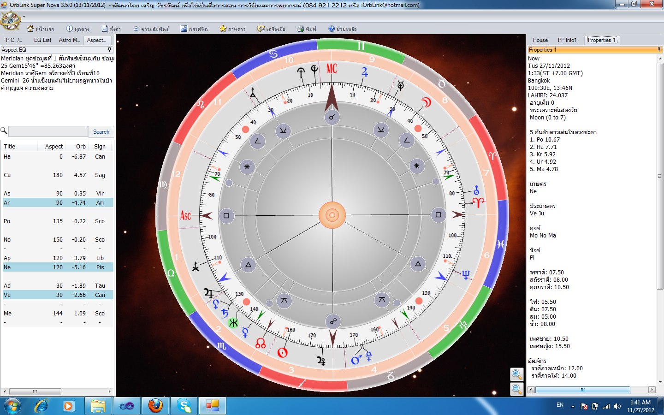664x415 pixels.
Task: Toggle the pin on Properties 1 panel
Action: click(x=659, y=49)
